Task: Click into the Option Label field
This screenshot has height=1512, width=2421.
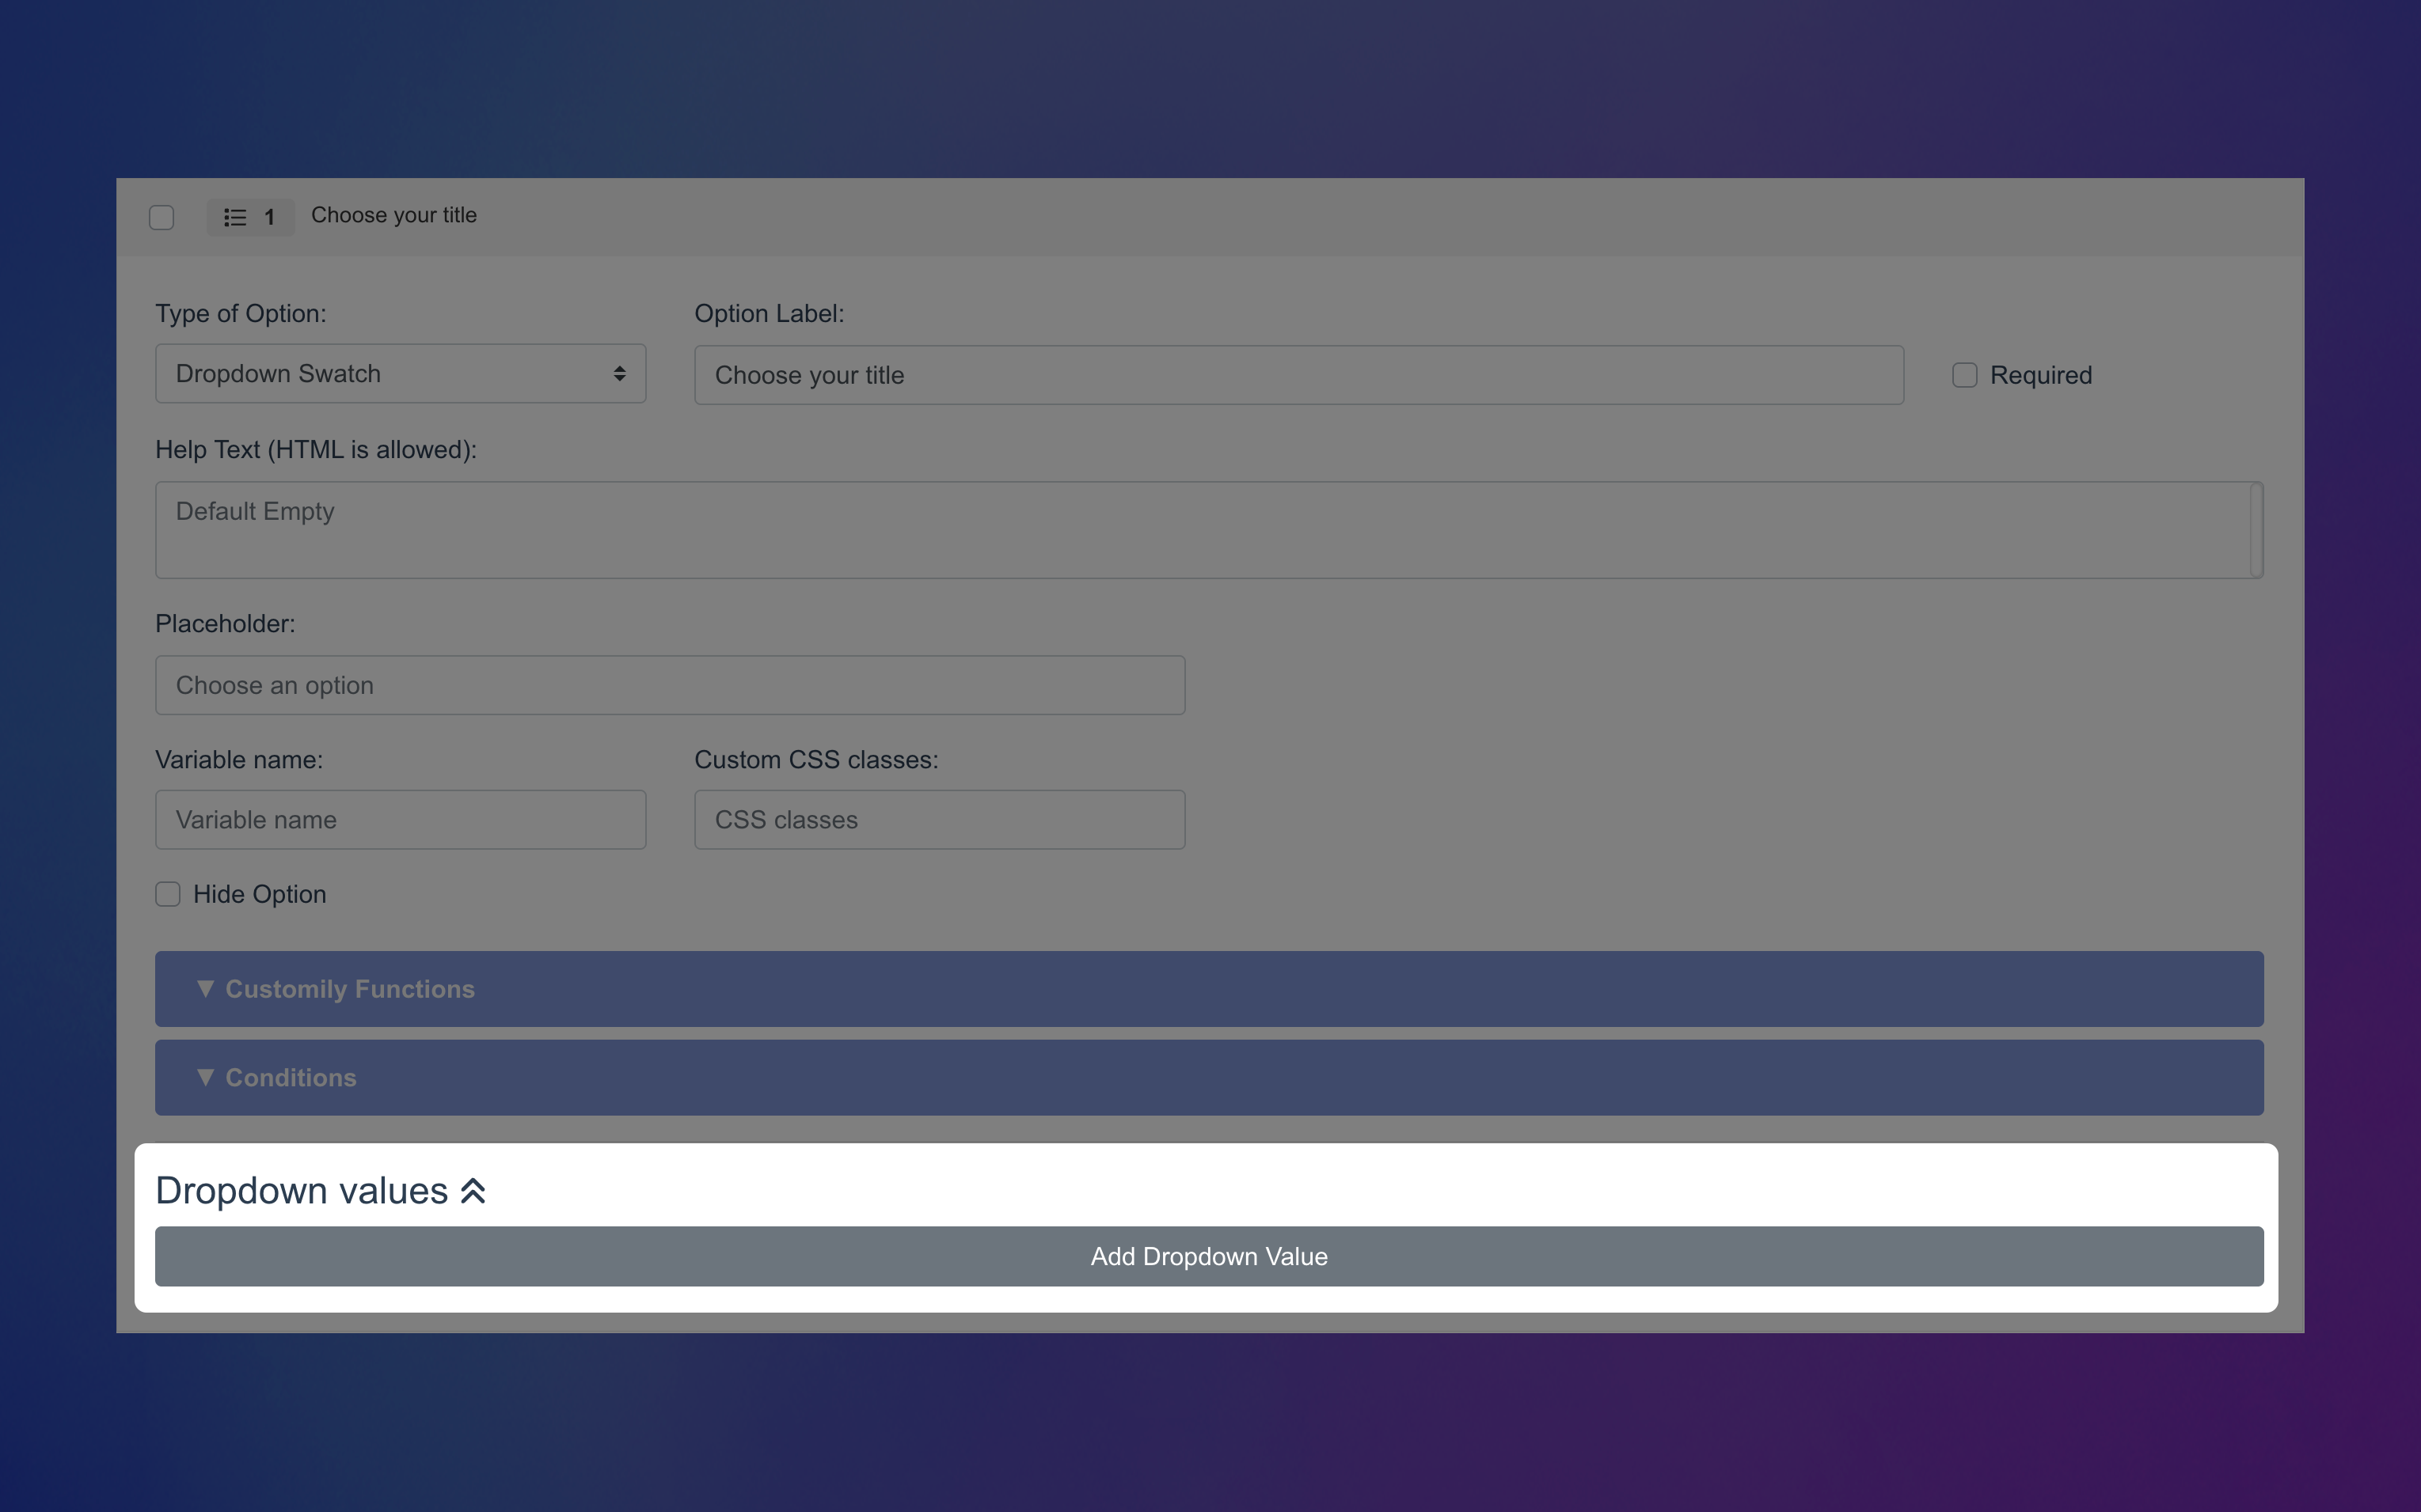Action: pos(1298,375)
